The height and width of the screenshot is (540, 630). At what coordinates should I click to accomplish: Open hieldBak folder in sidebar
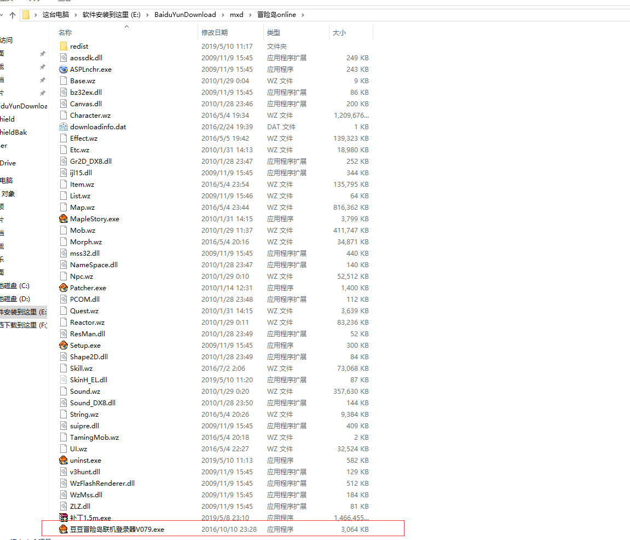14,133
